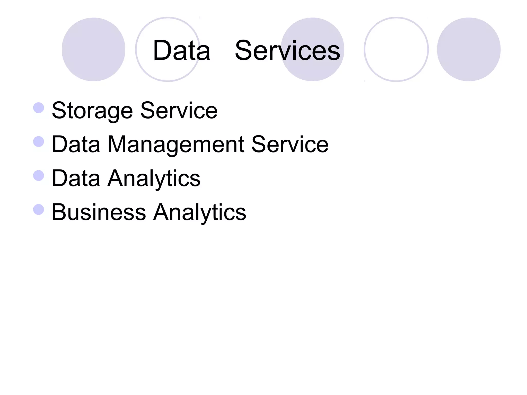
Task: Click the word "Data" in the slide title
Action: coord(182,51)
